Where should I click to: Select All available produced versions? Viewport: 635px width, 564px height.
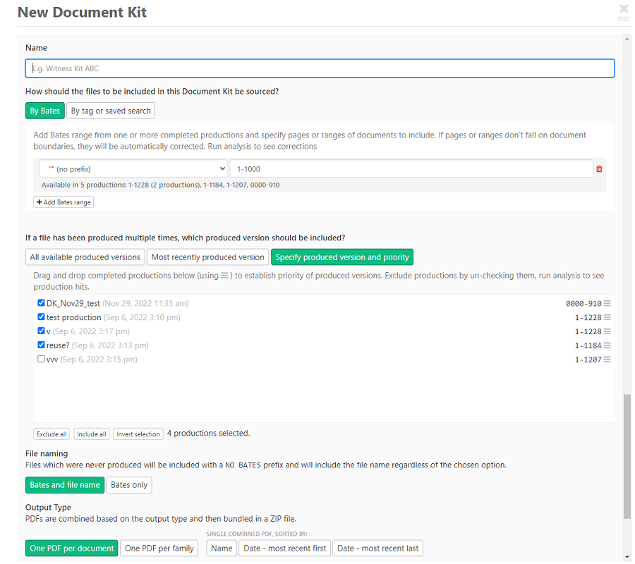click(x=85, y=257)
